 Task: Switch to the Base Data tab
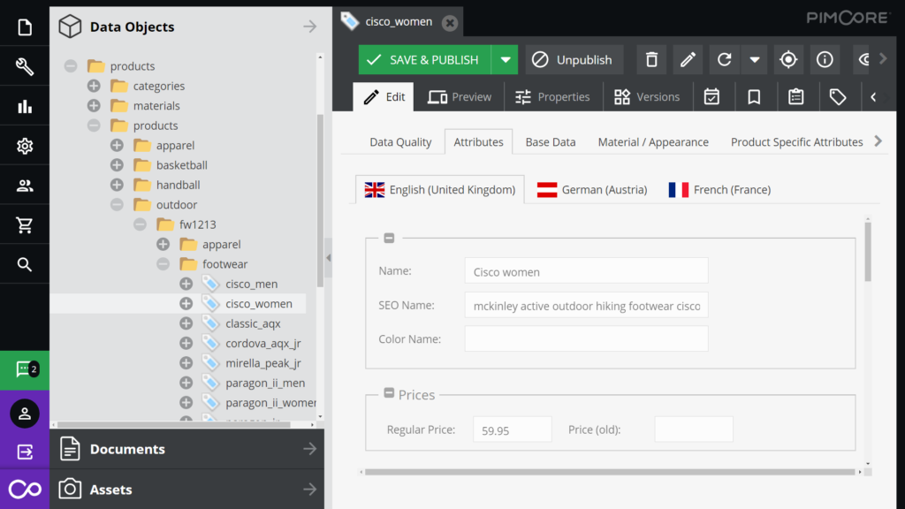pyautogui.click(x=550, y=142)
